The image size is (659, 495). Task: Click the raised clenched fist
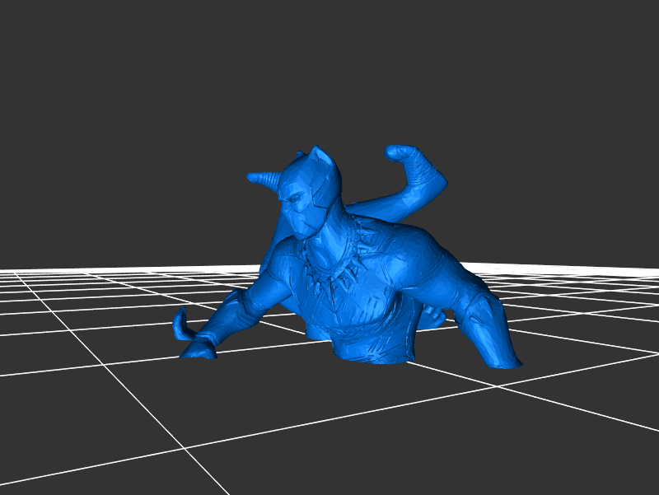coord(400,152)
